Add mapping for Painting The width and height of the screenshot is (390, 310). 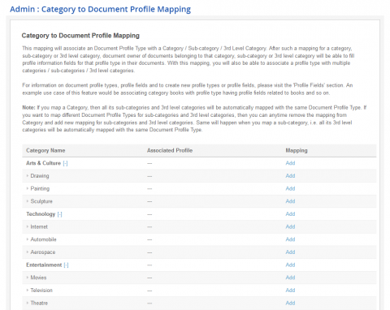(x=290, y=188)
